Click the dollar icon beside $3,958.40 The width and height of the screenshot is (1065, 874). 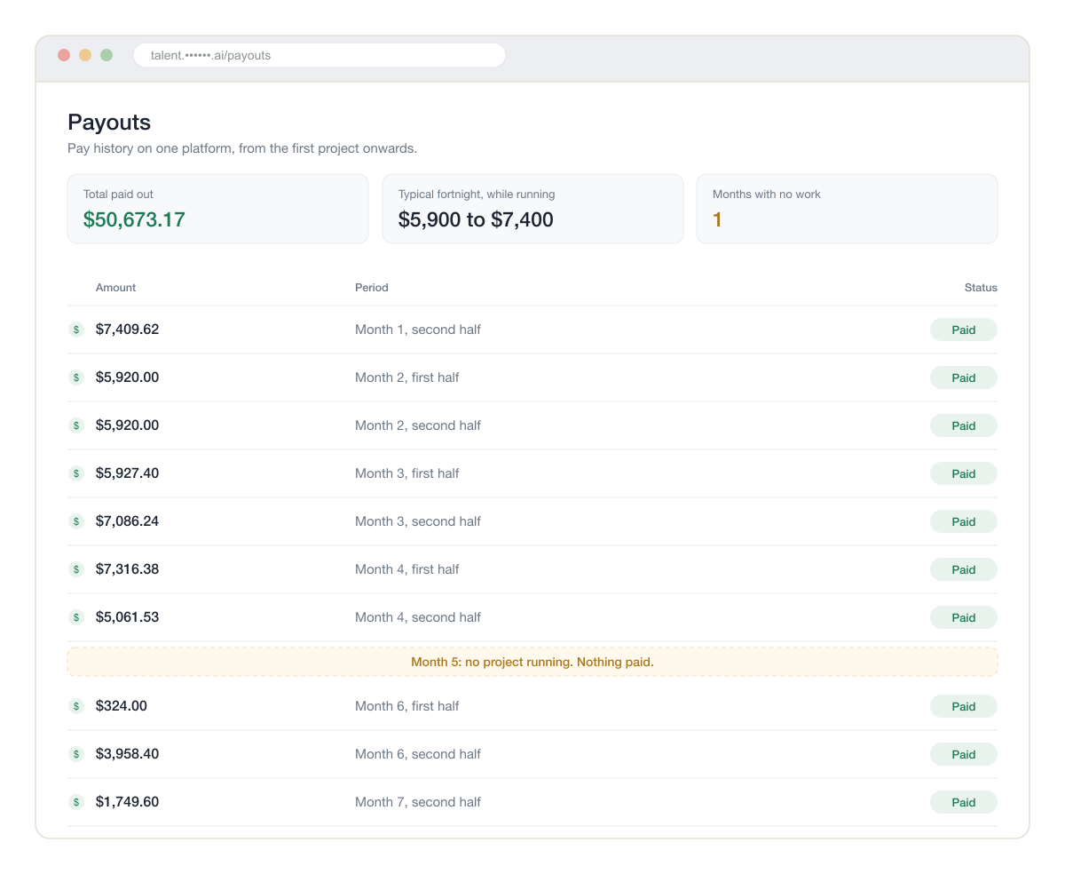pyautogui.click(x=76, y=754)
